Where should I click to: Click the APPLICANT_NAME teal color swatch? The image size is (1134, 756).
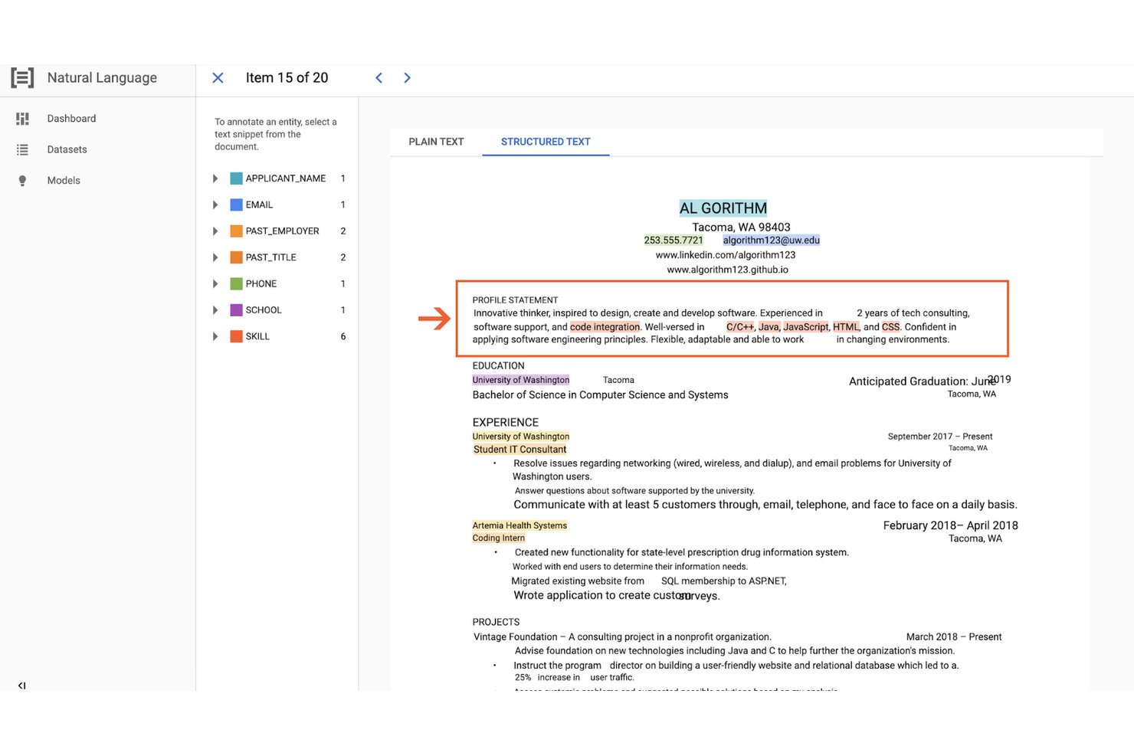(237, 178)
